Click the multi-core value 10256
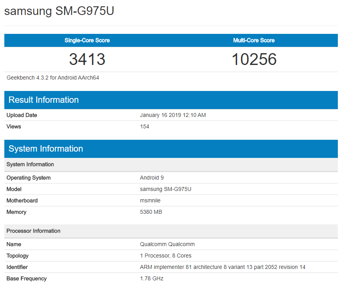 [x=254, y=59]
